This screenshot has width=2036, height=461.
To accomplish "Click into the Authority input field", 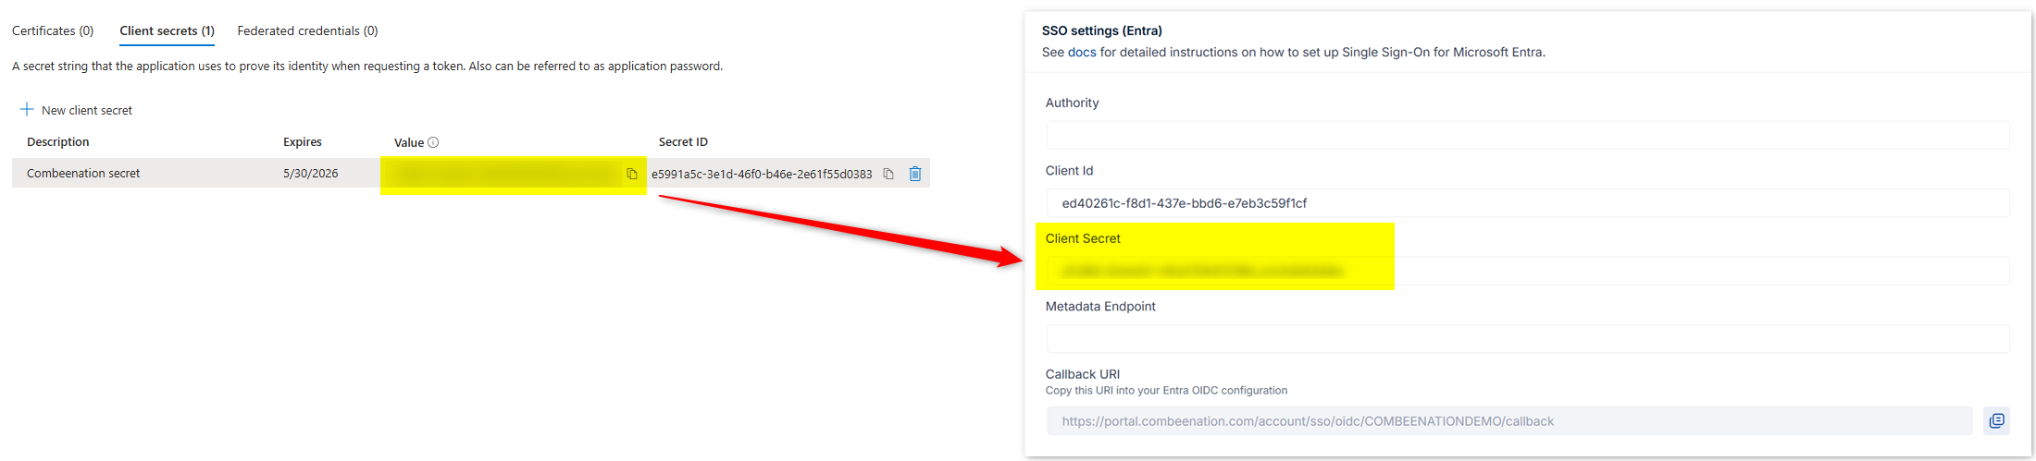I will (1527, 135).
